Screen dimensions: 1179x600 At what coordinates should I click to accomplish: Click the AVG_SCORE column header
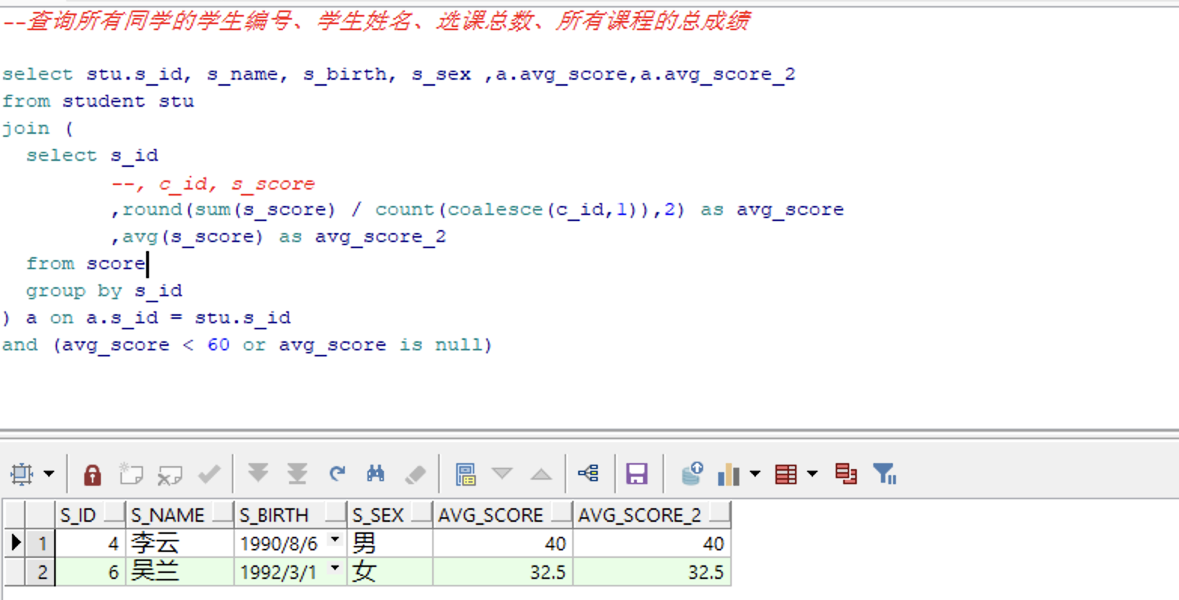pos(503,515)
